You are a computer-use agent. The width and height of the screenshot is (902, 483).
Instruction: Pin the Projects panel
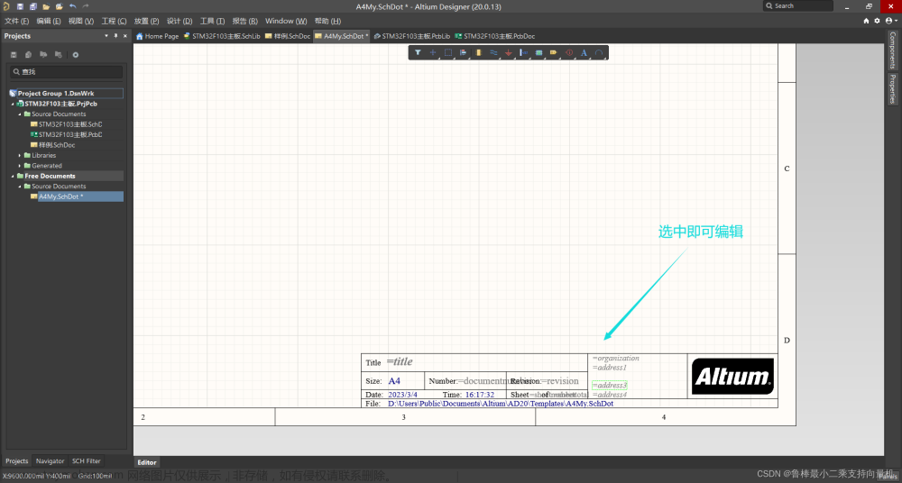point(115,36)
